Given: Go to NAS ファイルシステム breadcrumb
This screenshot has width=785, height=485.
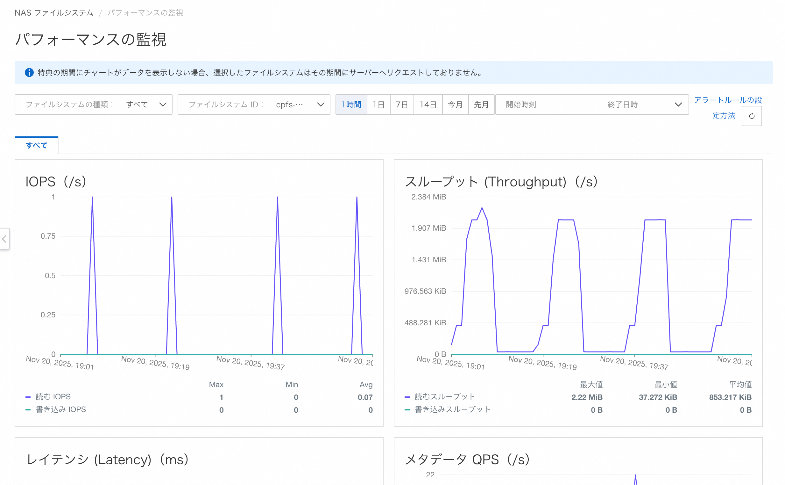Looking at the screenshot, I should point(54,13).
